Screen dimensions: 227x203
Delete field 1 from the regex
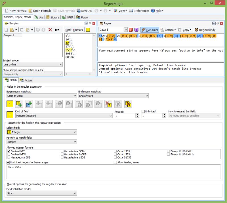click(108, 104)
